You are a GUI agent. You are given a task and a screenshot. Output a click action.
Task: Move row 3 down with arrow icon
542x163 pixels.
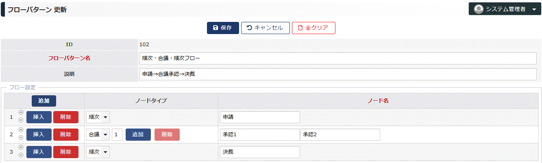21,155
